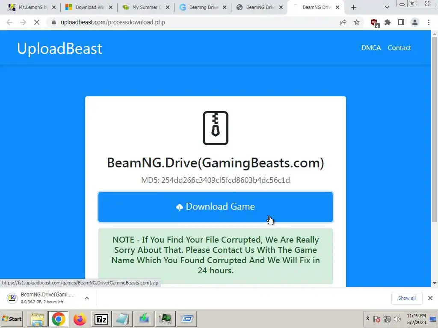Click the Action Center flag icon
The image size is (438, 328).
[x=377, y=319]
